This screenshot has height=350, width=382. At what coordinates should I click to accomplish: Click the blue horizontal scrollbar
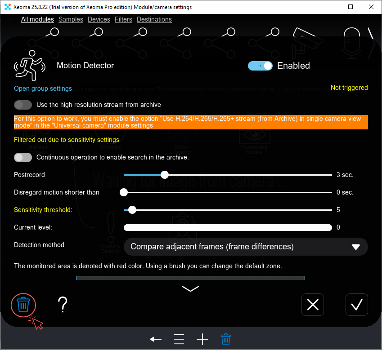coord(190,278)
